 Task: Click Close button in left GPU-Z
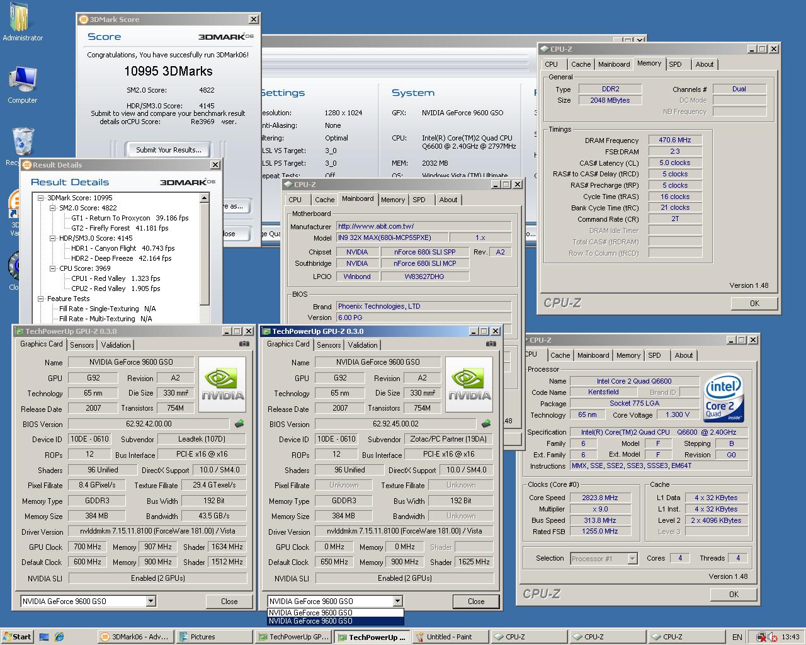pyautogui.click(x=229, y=602)
